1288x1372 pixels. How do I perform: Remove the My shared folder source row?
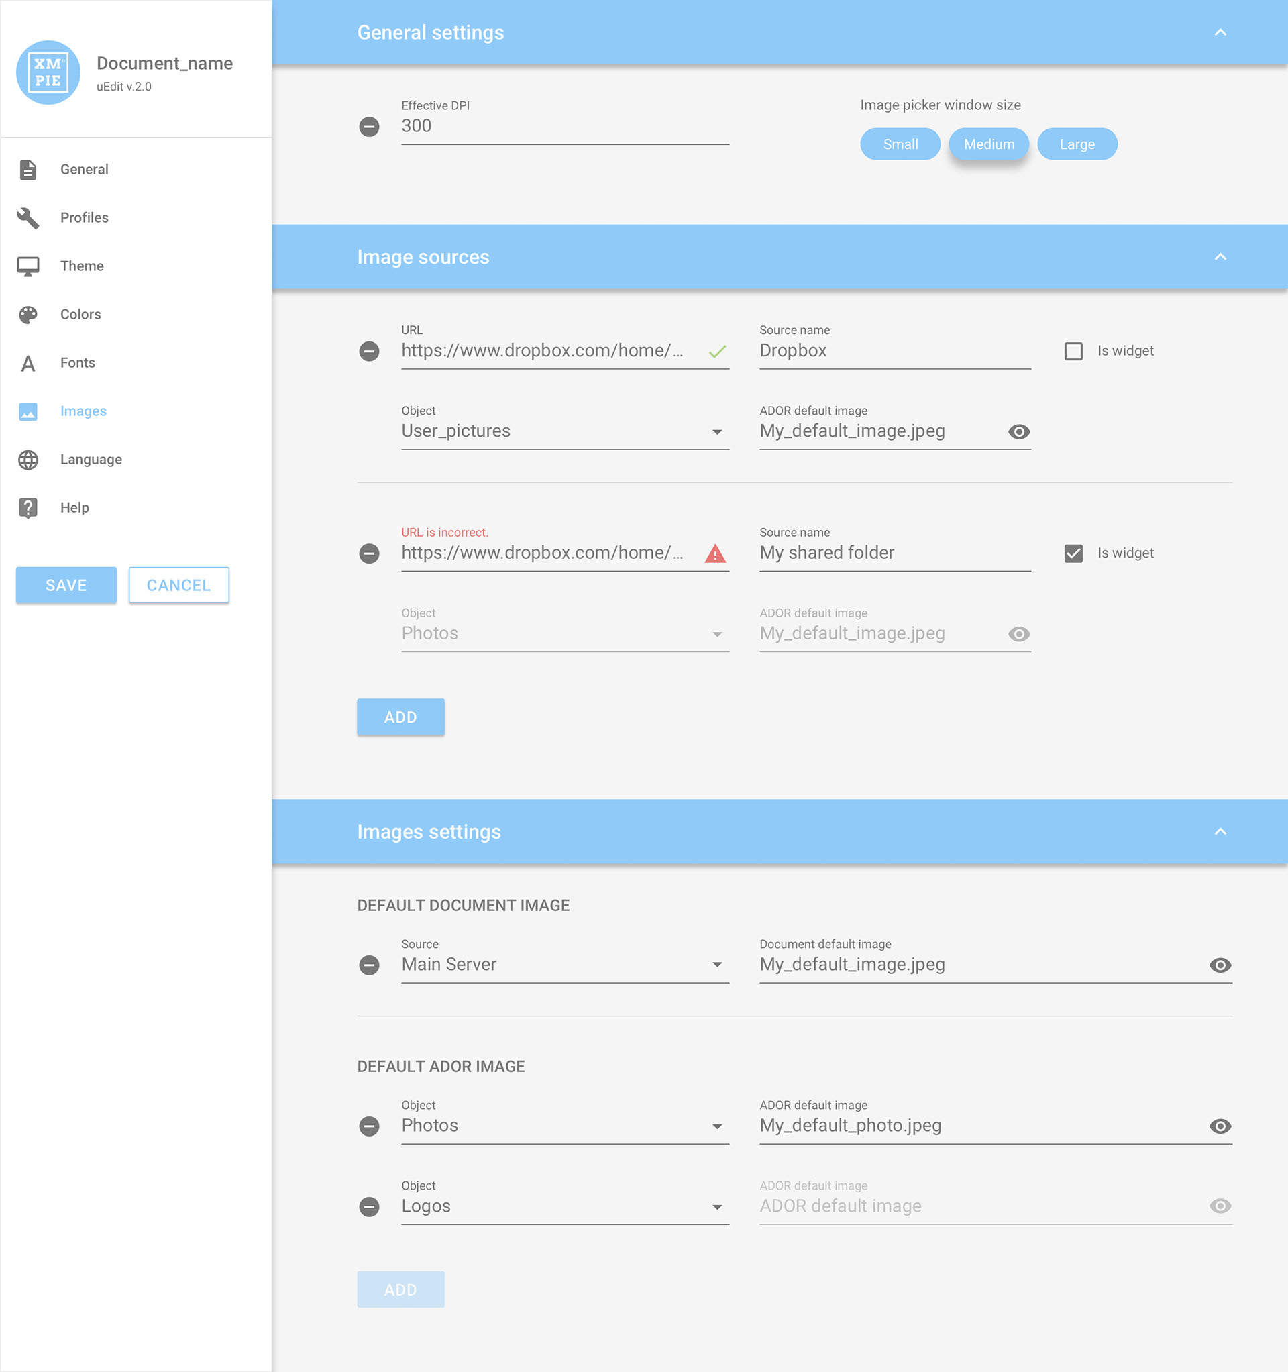(x=369, y=553)
